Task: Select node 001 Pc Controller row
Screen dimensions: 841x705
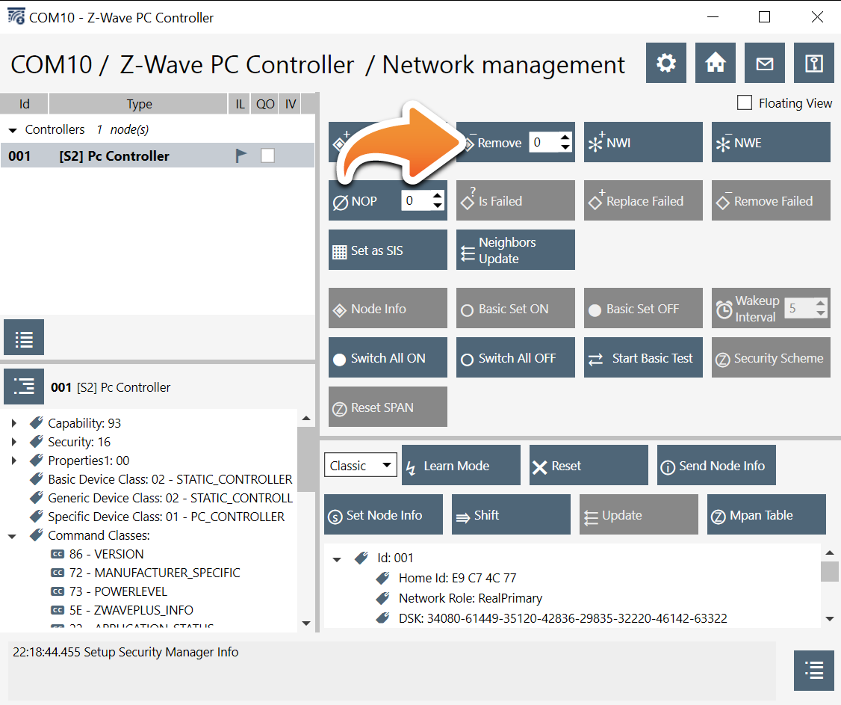Action: pos(157,156)
